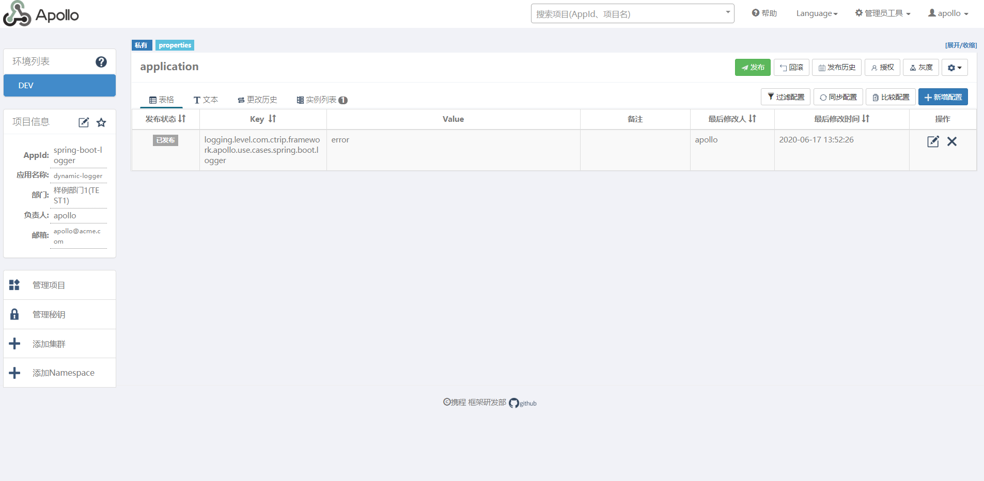Edit the logging.level config row
Screen dimensions: 984x481
coord(933,141)
